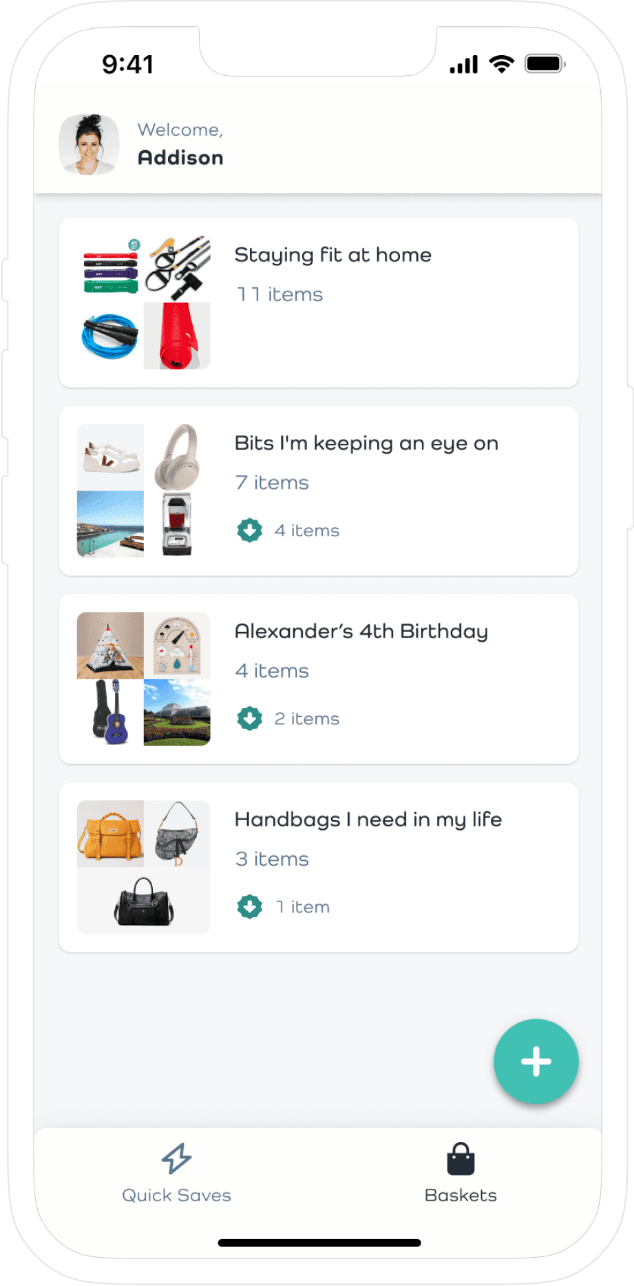Tap the price-drop badge in Alexander's 4th Birthday card
The width and height of the screenshot is (634, 1286).
tap(249, 718)
